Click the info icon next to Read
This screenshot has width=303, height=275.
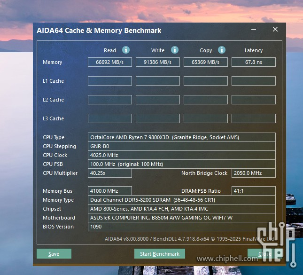[x=126, y=50]
